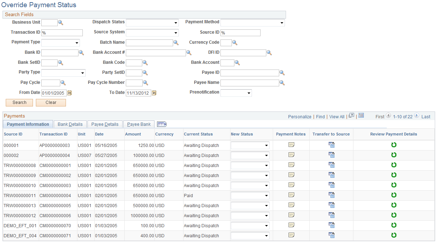Image resolution: width=438 pixels, height=243 pixels.
Task: Click Transfer to Source for TRW000000008
Action: pos(331,165)
